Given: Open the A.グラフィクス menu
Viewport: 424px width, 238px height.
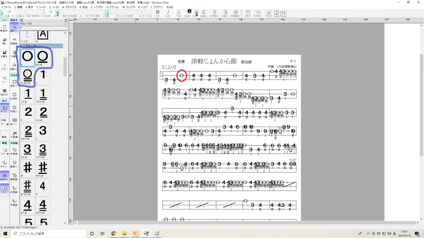Looking at the screenshot, I should [x=69, y=7].
